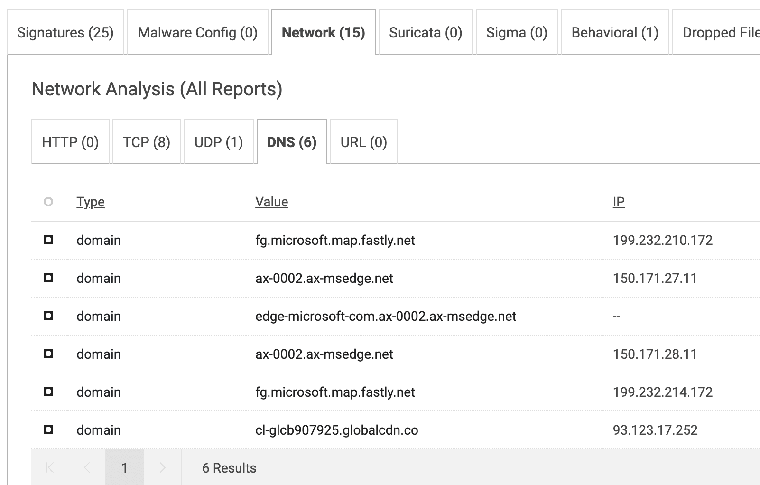The width and height of the screenshot is (760, 485).
Task: Open the Suricata tab
Action: (425, 32)
